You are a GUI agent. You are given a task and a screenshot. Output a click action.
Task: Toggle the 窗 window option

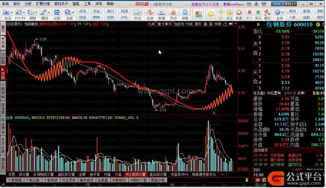(x=211, y=24)
